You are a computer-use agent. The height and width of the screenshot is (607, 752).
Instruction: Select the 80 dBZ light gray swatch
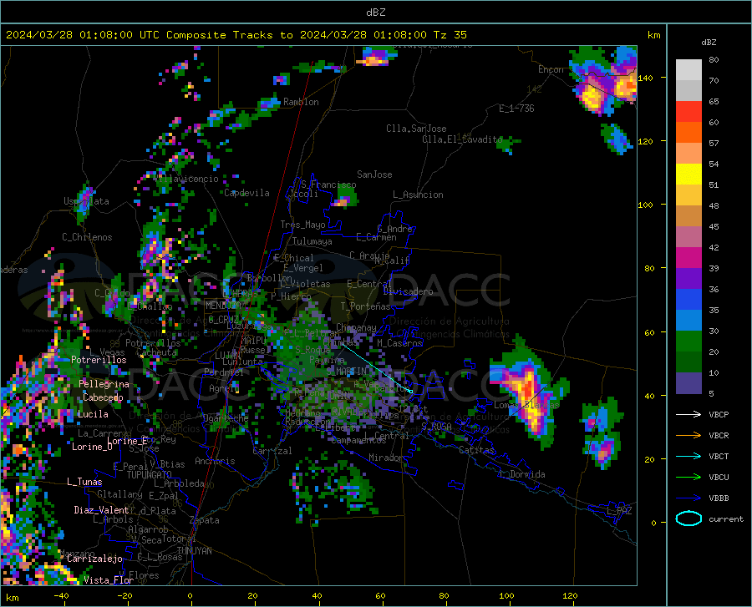click(x=688, y=69)
